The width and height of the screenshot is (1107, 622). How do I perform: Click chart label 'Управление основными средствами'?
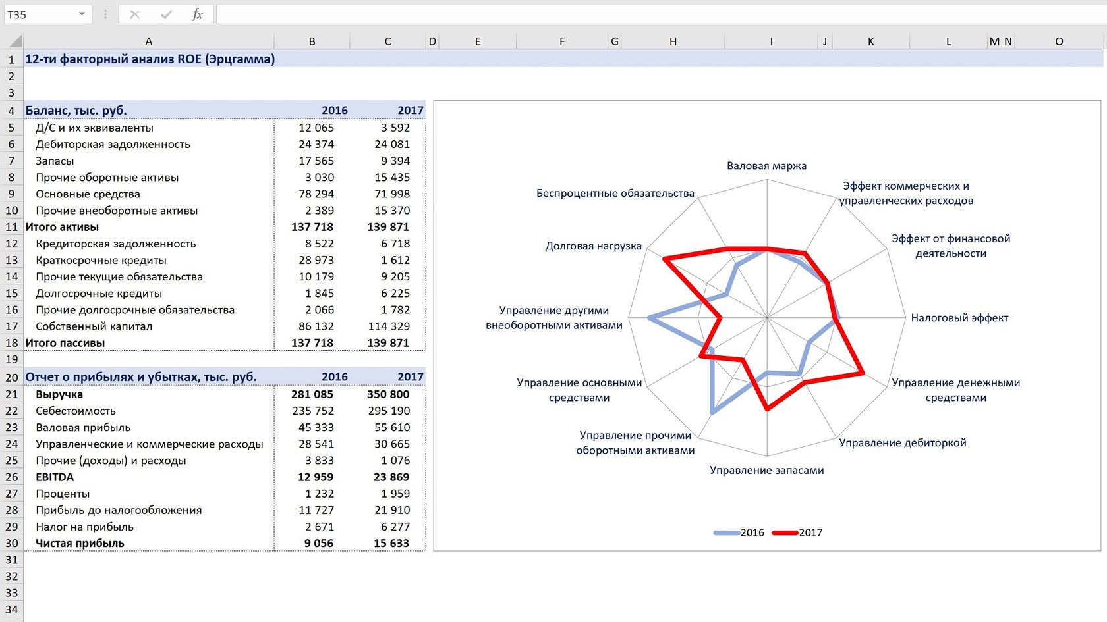pos(579,390)
